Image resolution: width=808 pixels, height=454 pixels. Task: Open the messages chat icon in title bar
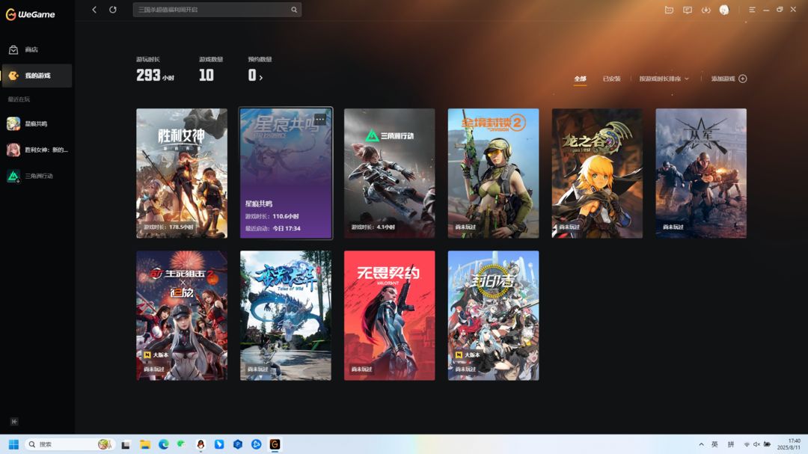point(687,10)
